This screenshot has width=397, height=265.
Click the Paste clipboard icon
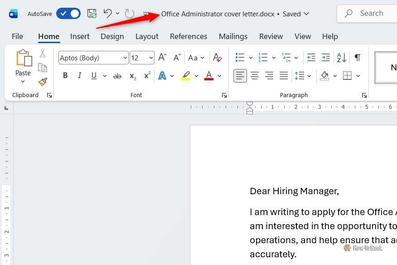pyautogui.click(x=24, y=58)
